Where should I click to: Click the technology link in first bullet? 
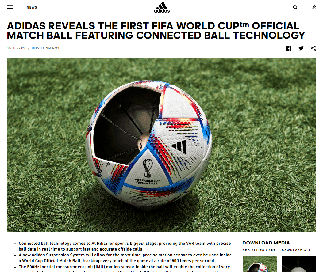[60, 243]
